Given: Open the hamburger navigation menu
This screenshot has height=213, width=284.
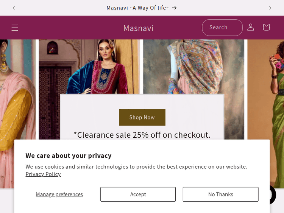Looking at the screenshot, I should pos(15,28).
